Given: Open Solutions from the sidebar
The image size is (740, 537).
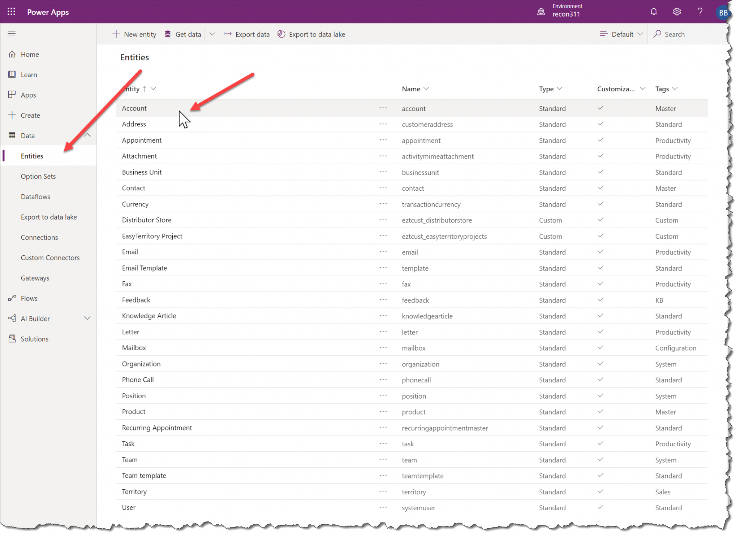Looking at the screenshot, I should (x=34, y=339).
